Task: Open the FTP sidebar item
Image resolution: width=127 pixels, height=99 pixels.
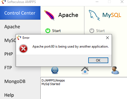Action: pyautogui.click(x=8, y=68)
